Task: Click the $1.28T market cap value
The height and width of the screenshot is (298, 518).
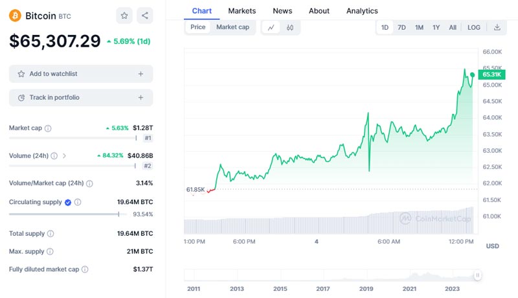Action: [142, 128]
